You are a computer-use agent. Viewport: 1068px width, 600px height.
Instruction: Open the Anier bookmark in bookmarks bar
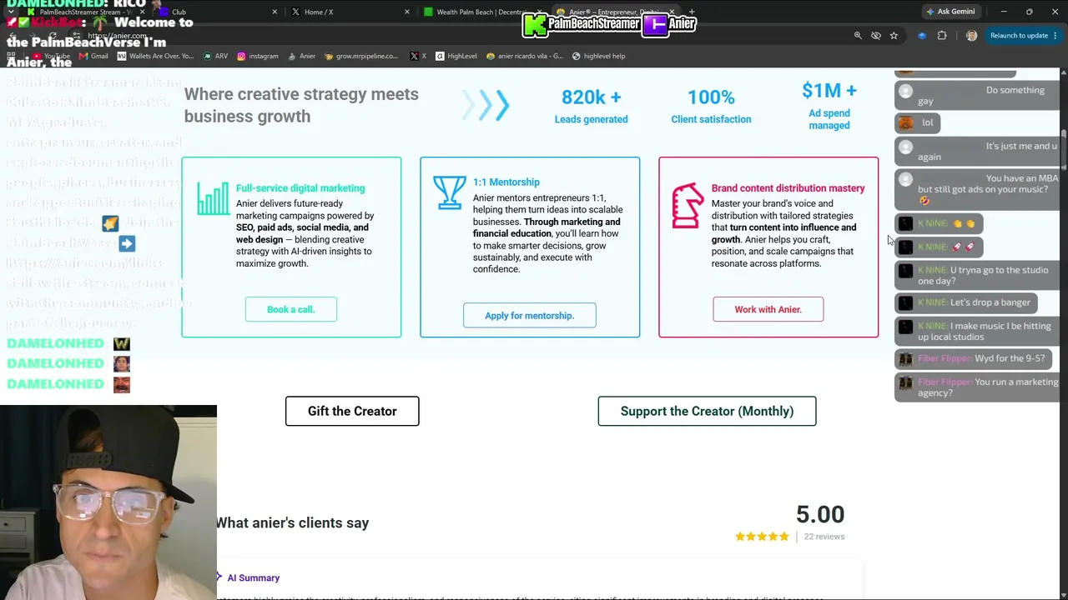301,56
